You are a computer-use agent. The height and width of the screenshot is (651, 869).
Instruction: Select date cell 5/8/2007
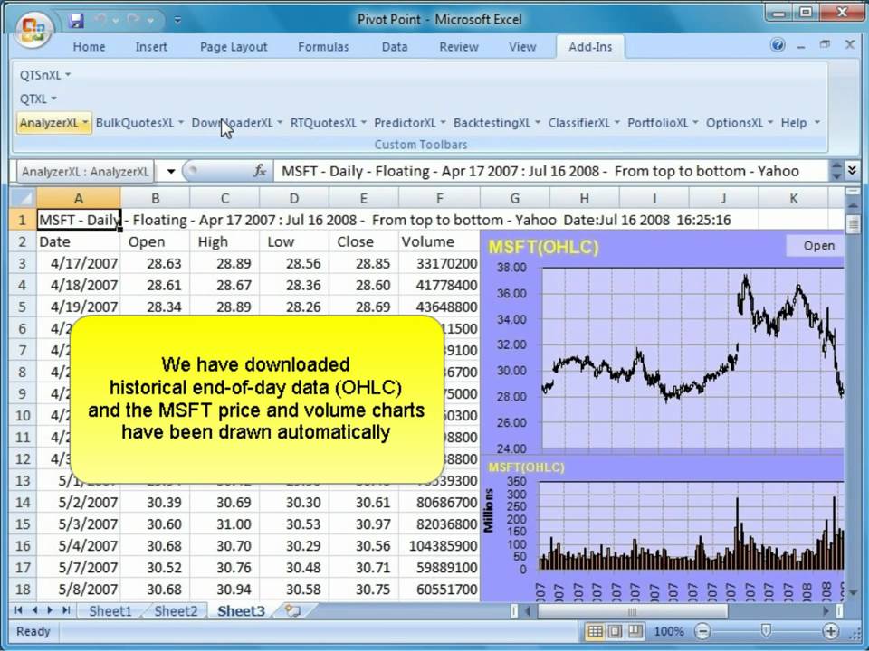[78, 589]
